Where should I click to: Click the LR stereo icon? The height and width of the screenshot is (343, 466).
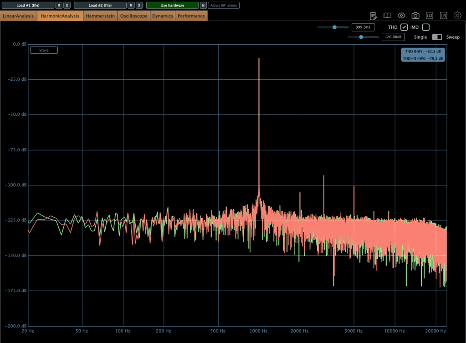coord(443,16)
